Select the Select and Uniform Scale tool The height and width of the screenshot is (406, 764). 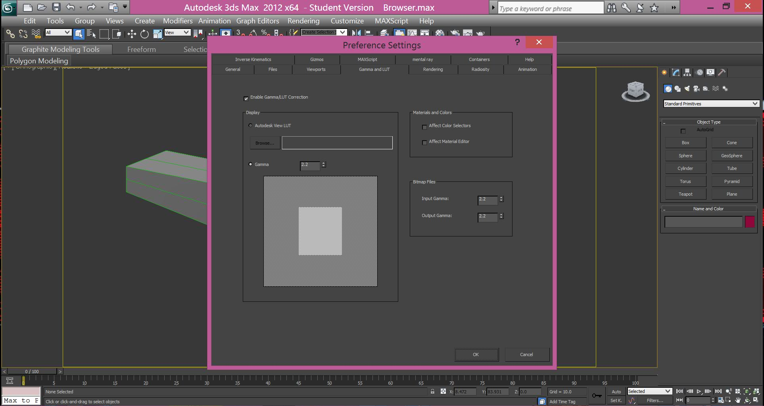tap(157, 34)
